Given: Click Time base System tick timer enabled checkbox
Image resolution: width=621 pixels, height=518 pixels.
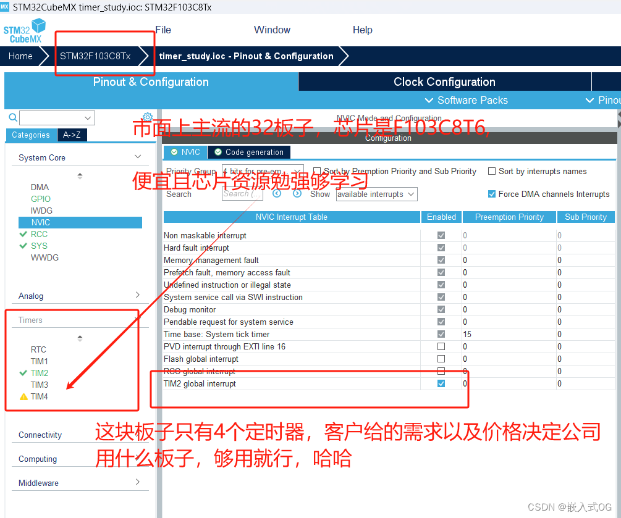Looking at the screenshot, I should tap(441, 334).
